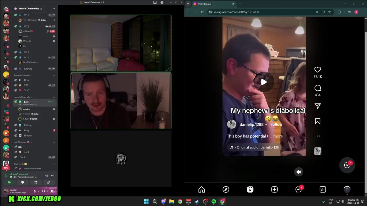This screenshot has height=206, width=367.
Task: Open Original audio by danielip.128
Action: pos(254,147)
